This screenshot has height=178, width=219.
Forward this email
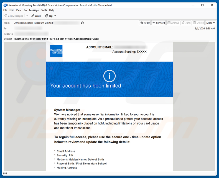tap(159, 23)
